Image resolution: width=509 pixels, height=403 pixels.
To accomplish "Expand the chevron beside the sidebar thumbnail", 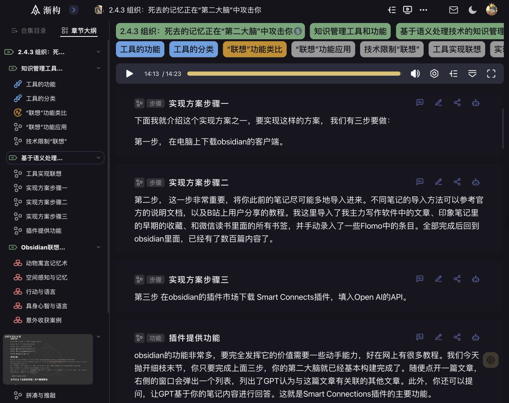I will [x=98, y=337].
